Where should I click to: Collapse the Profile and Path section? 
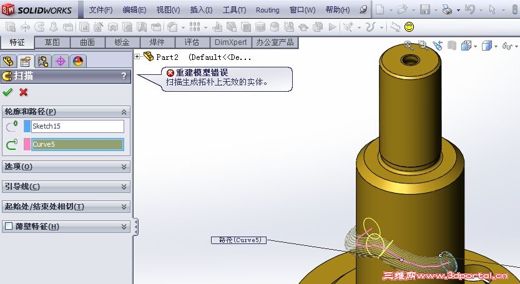click(x=124, y=112)
